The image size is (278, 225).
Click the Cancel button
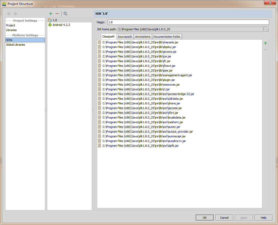(224, 217)
